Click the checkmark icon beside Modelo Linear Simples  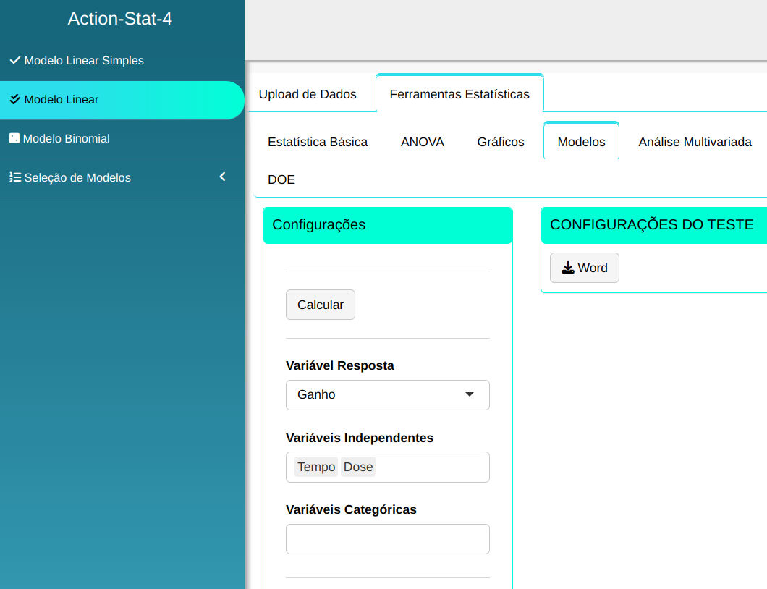tap(14, 60)
